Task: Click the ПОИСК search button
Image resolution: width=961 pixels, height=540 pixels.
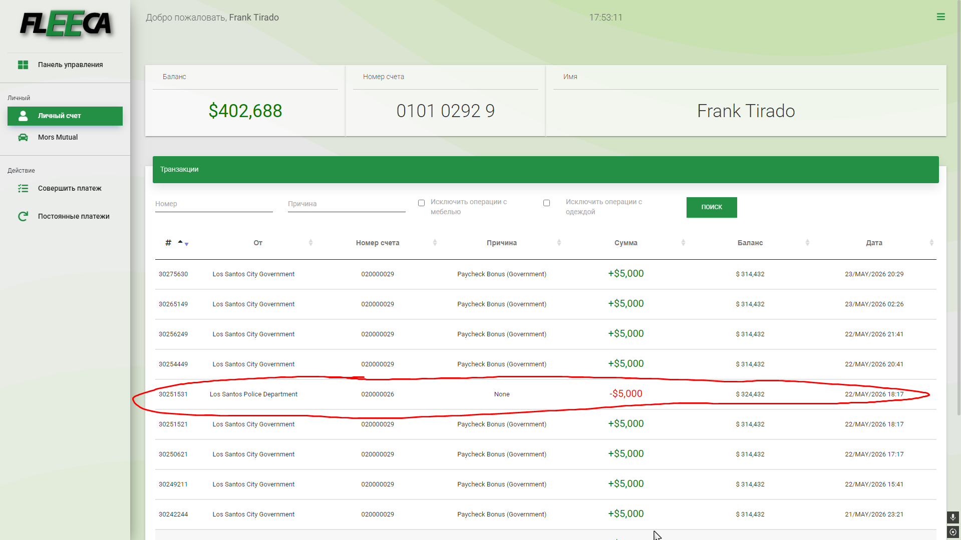Action: 712,207
